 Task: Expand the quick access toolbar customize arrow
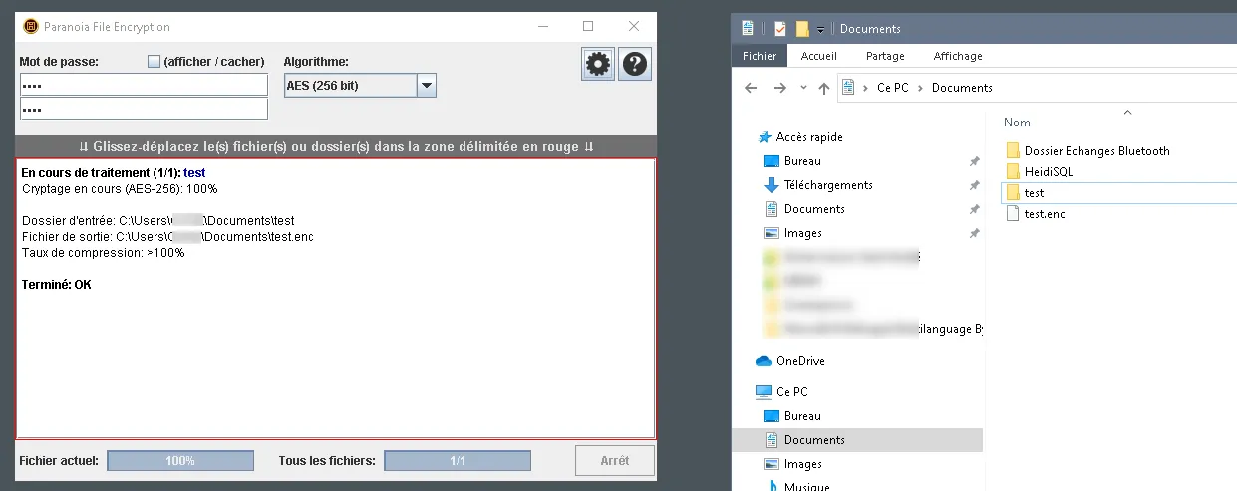point(820,29)
